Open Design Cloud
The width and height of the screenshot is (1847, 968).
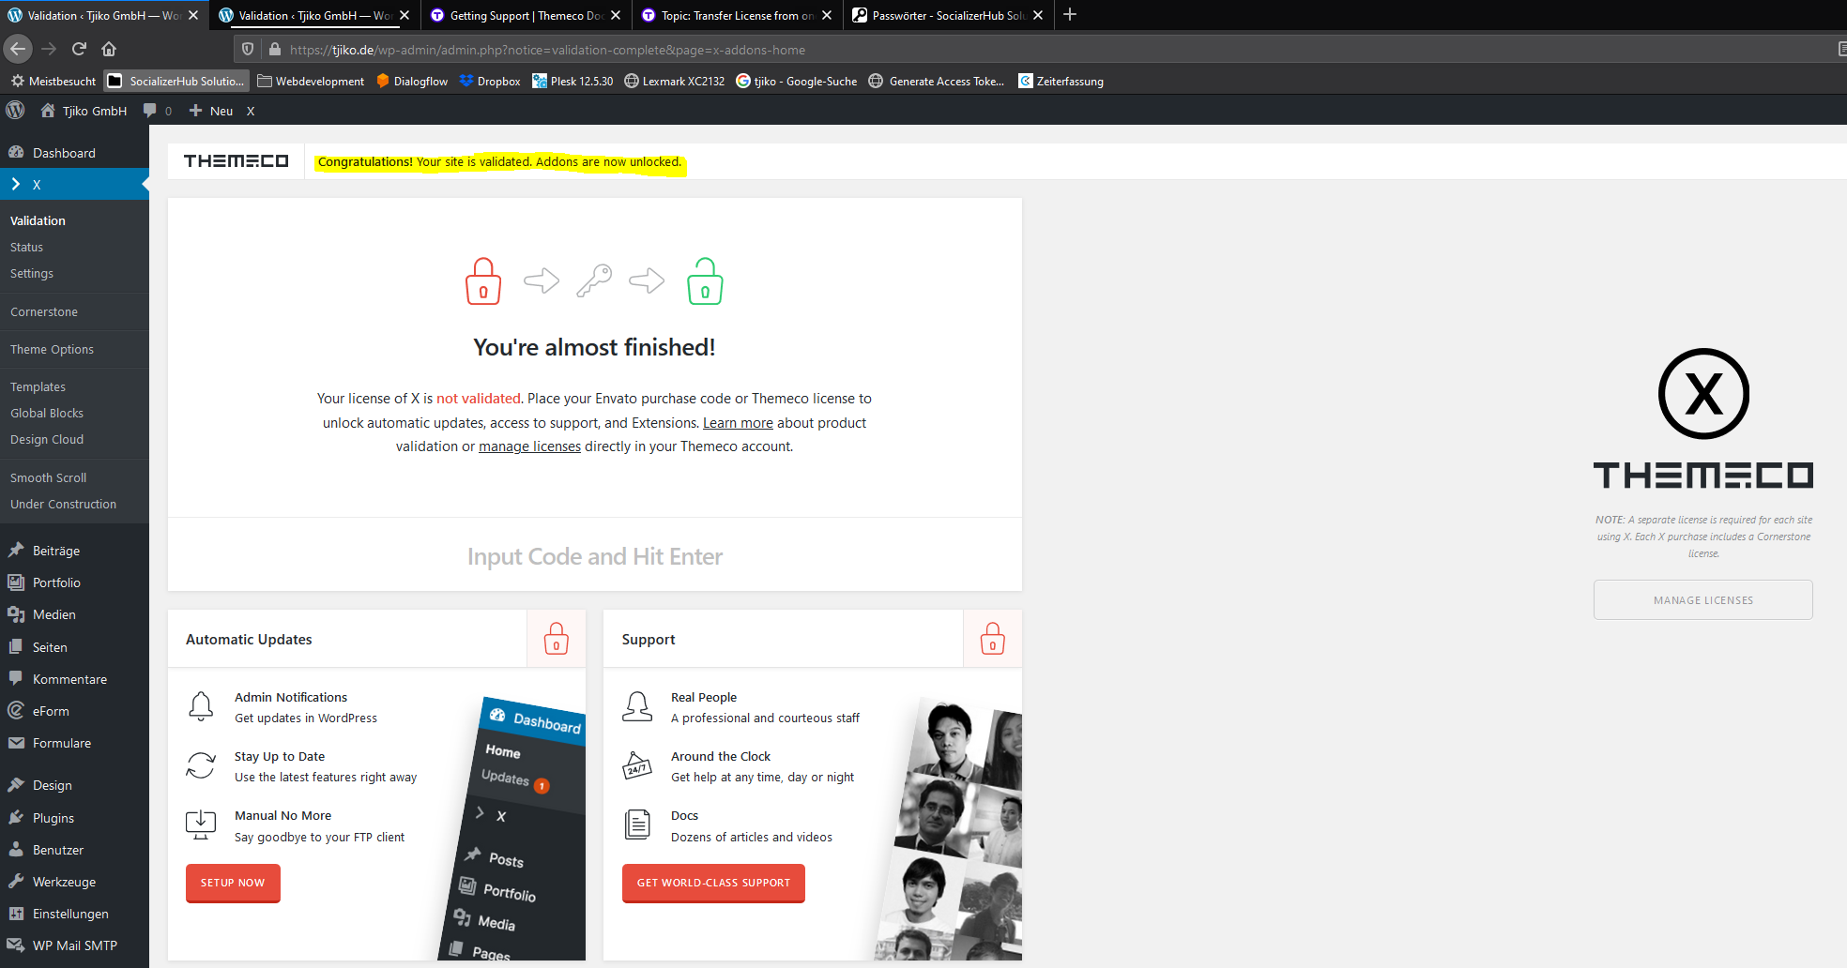point(47,440)
